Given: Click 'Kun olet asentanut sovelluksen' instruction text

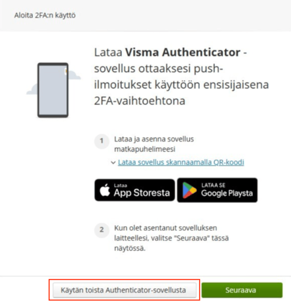Looking at the screenshot, I should coord(166,228).
